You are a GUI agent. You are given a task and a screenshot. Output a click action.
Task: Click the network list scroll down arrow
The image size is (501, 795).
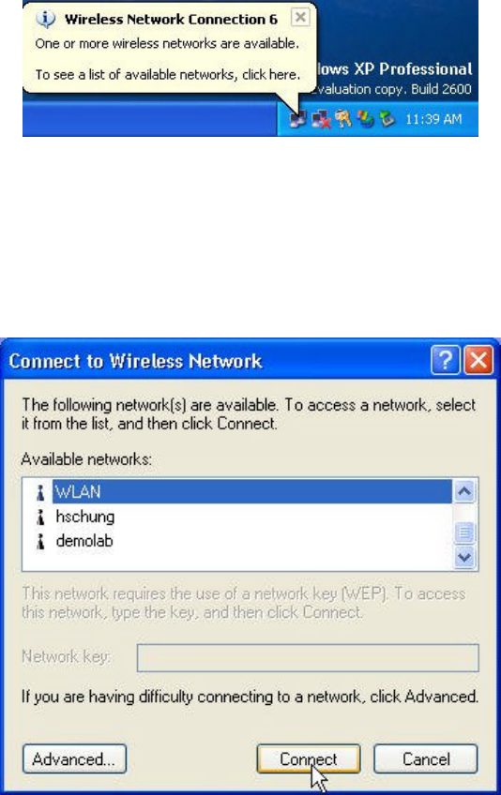(x=464, y=557)
